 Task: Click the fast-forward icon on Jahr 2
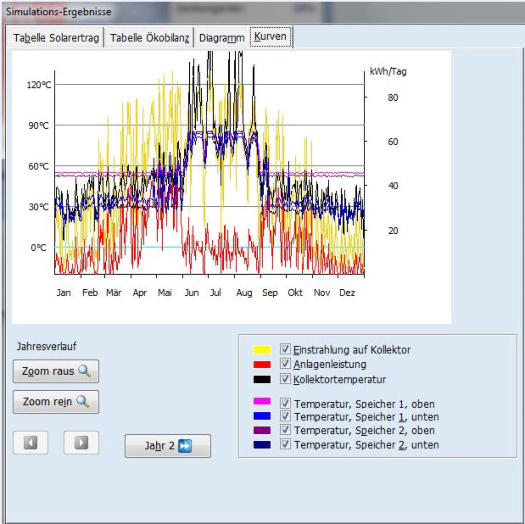coord(185,446)
